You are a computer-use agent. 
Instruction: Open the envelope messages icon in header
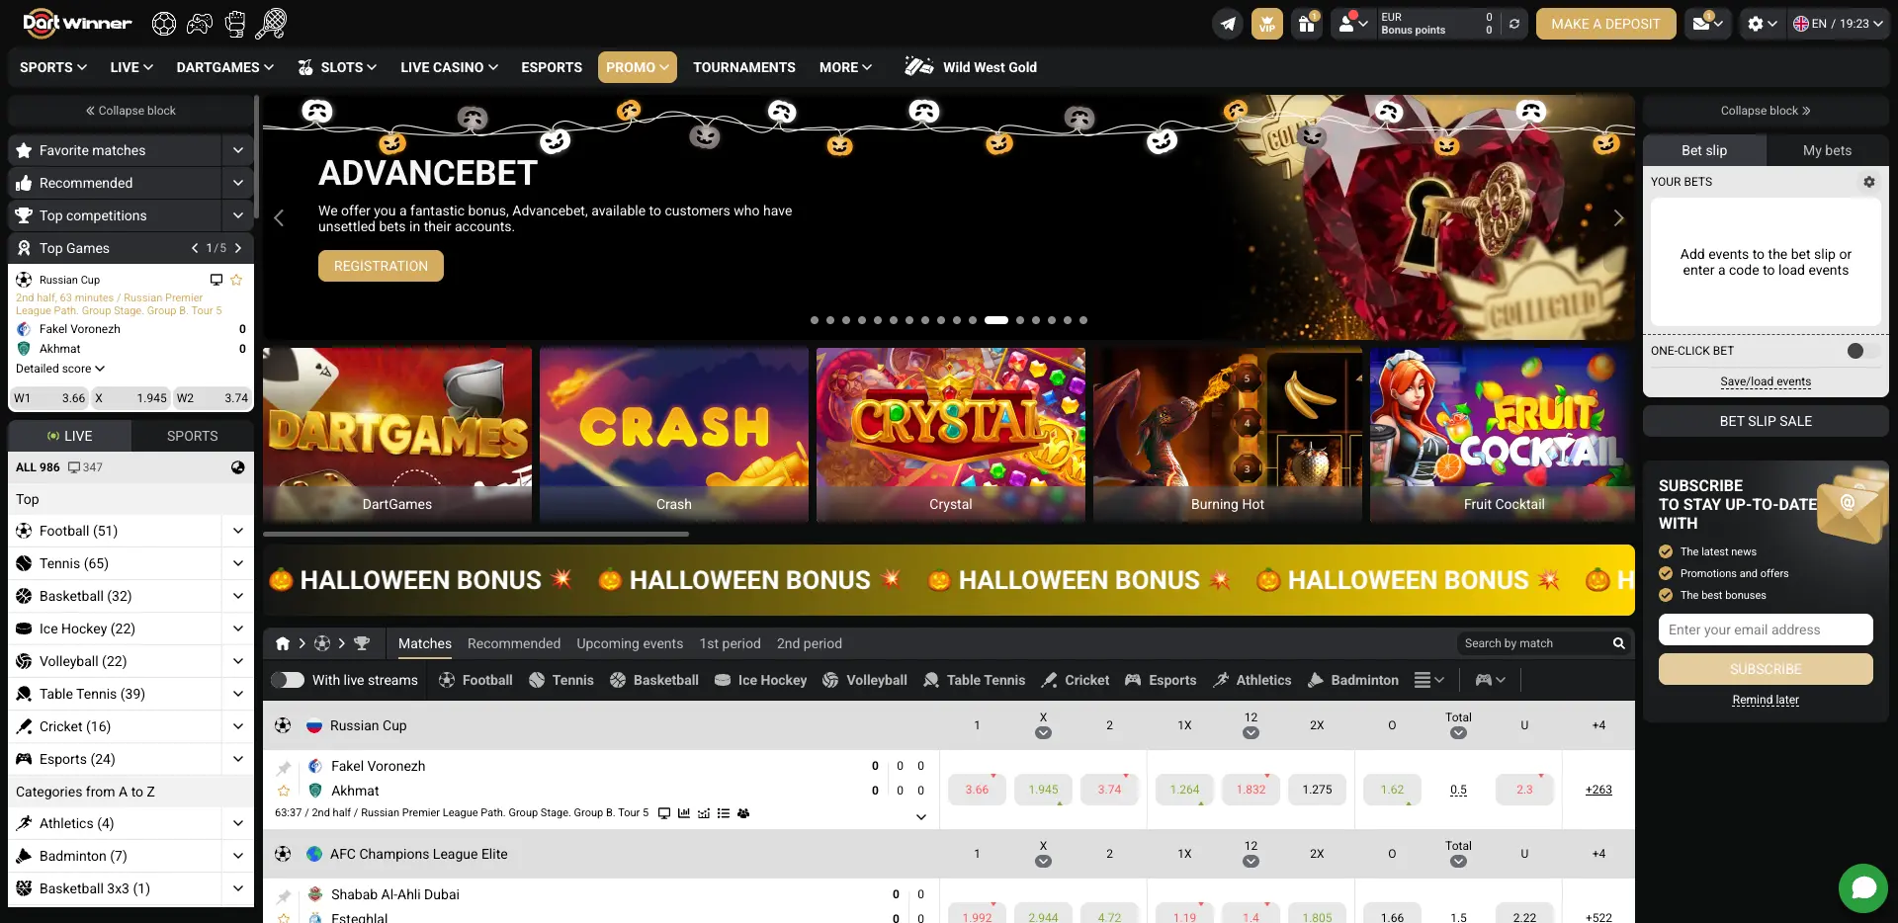click(x=1707, y=24)
